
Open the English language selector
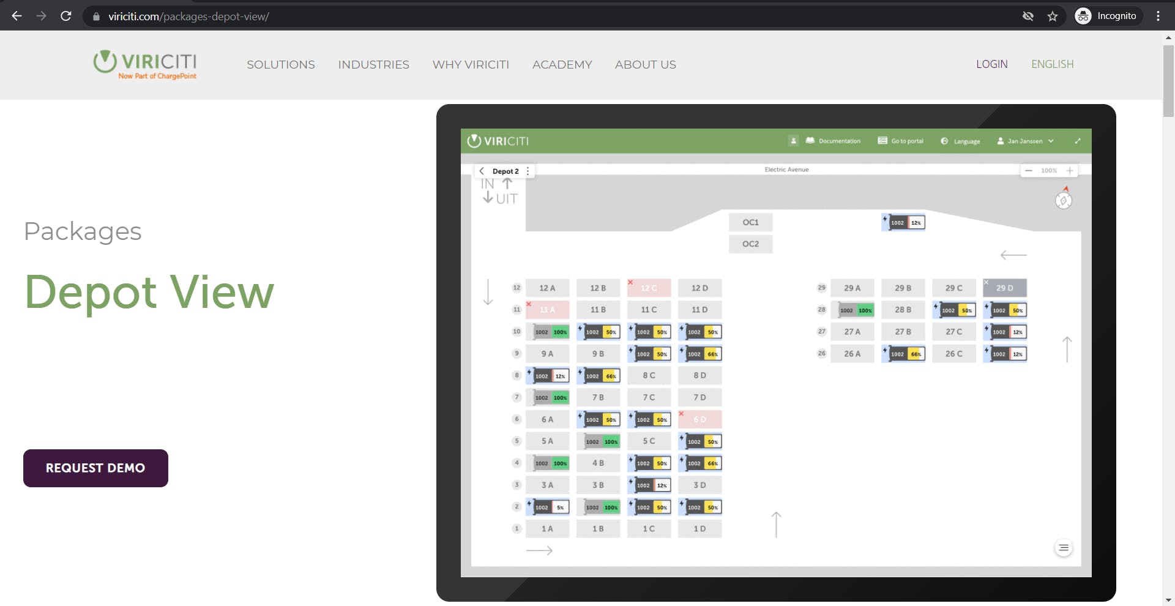click(x=1052, y=64)
